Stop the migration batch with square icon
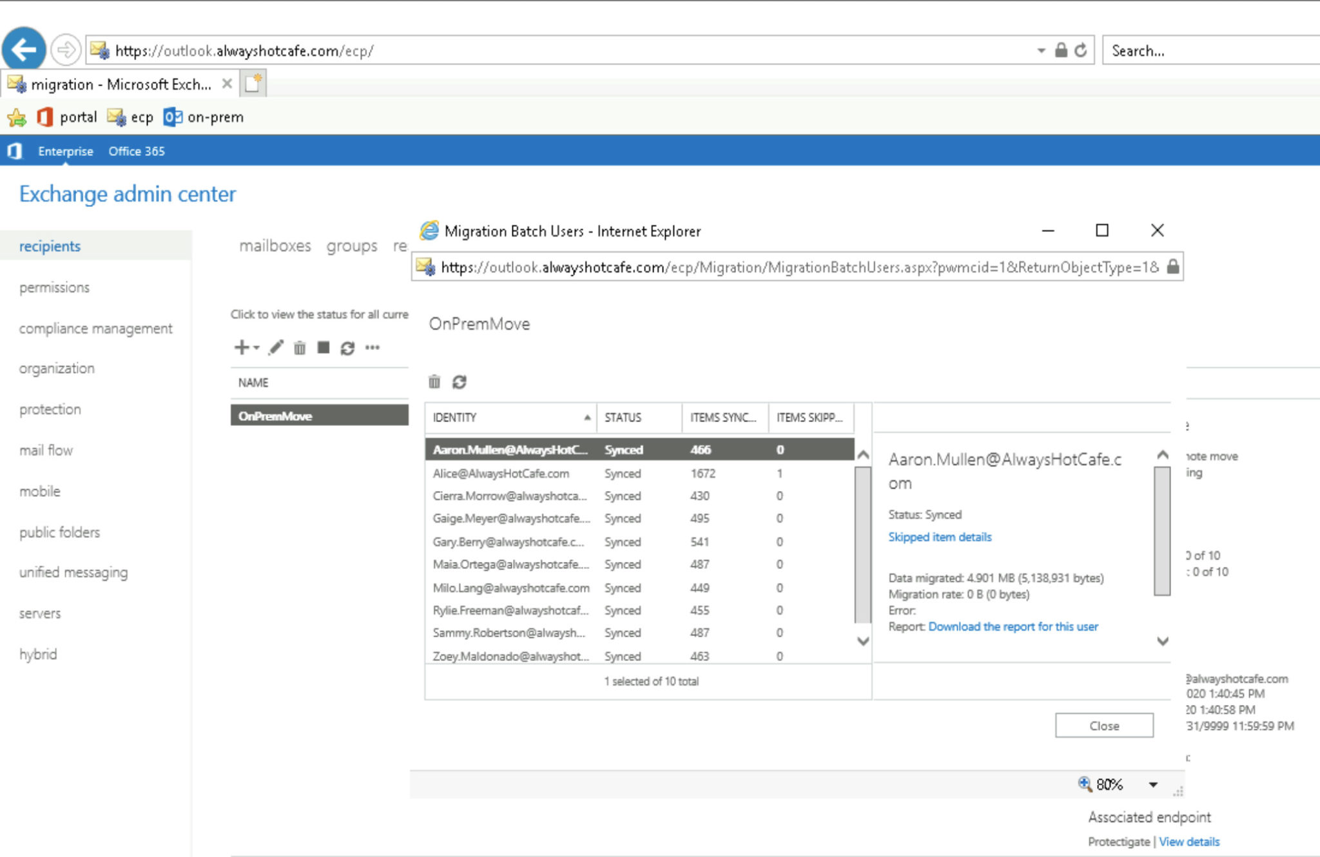This screenshot has height=857, width=1320. point(324,347)
